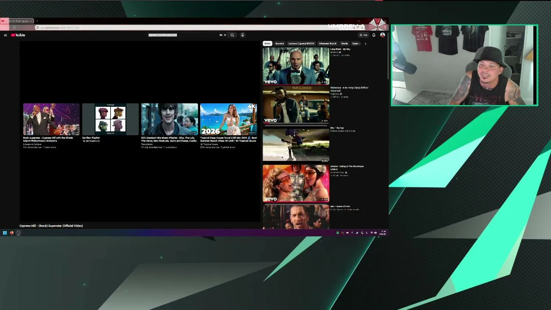Click the Create video plus button
The image size is (551, 310).
[x=363, y=35]
